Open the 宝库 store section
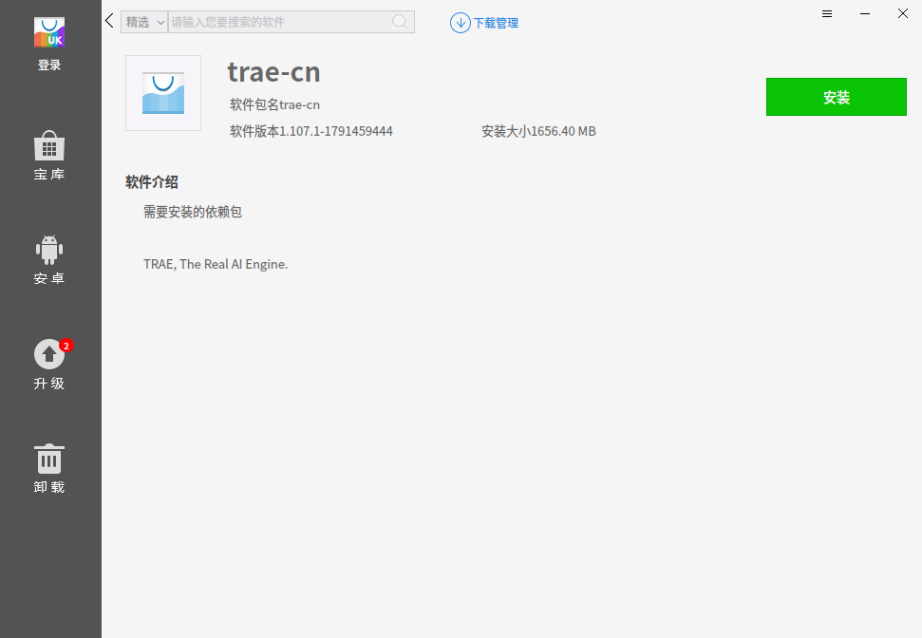 [49, 156]
